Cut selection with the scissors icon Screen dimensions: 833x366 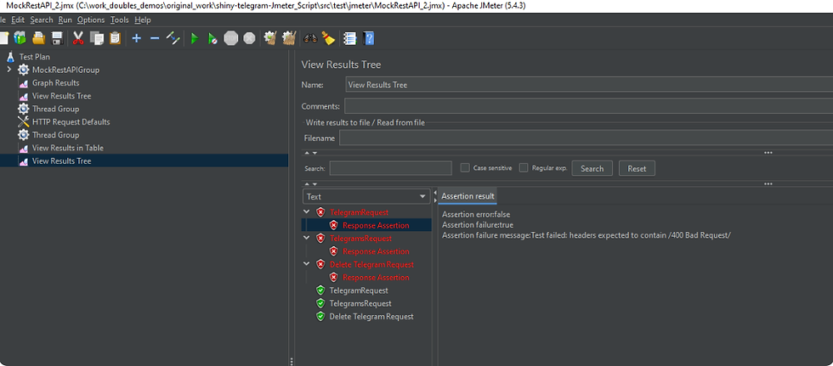tap(78, 38)
